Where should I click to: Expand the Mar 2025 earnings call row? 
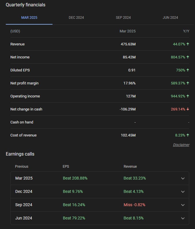[100, 178]
